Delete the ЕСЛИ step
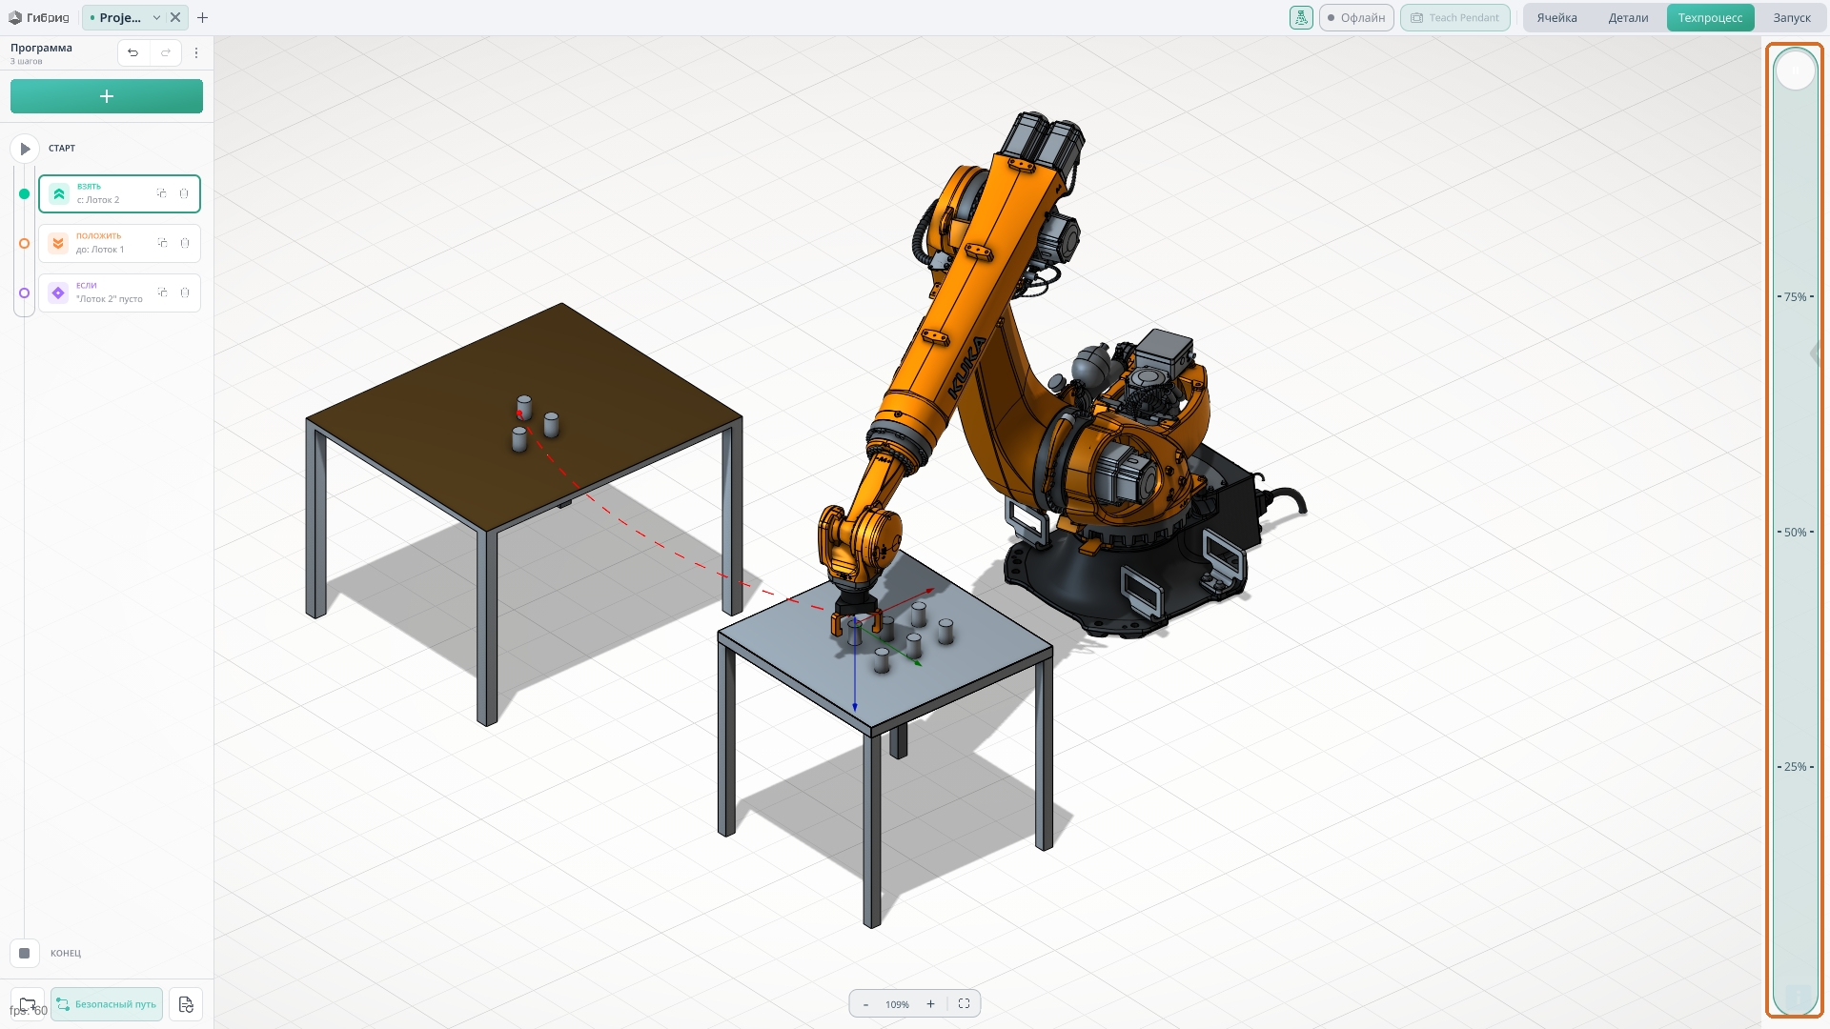 coord(185,293)
